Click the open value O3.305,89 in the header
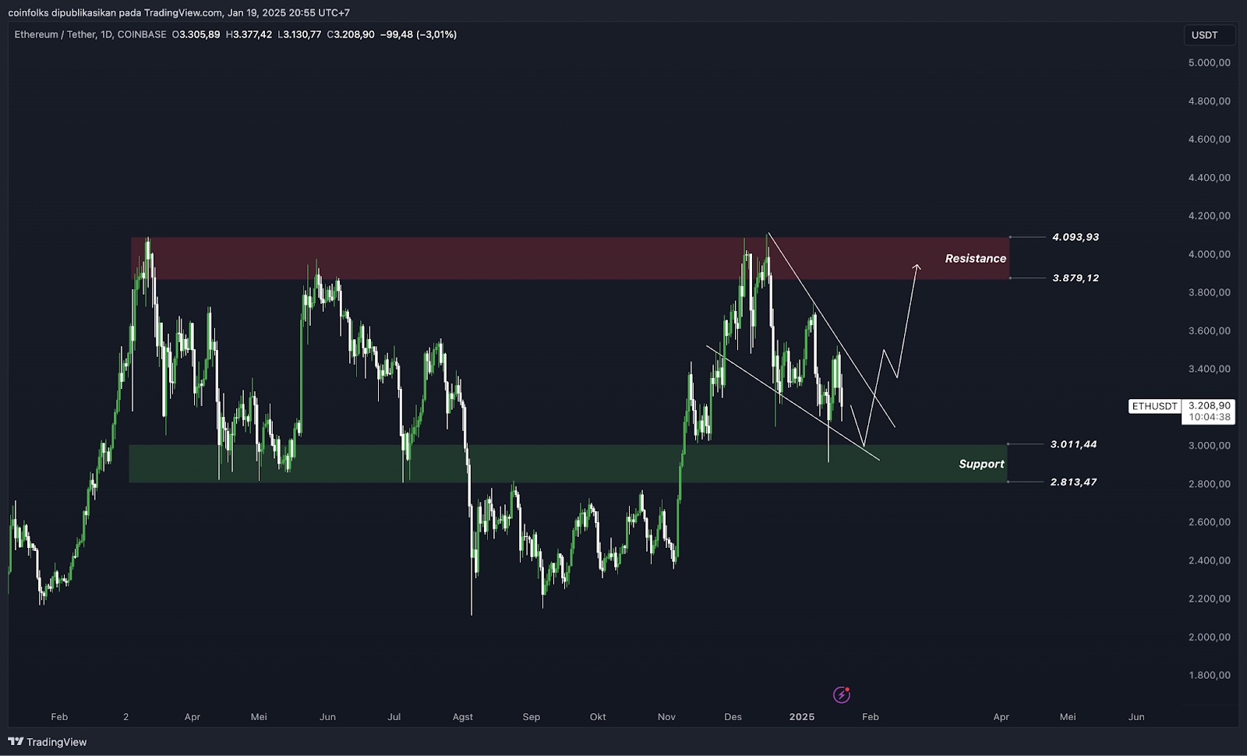1247x756 pixels. 196,34
